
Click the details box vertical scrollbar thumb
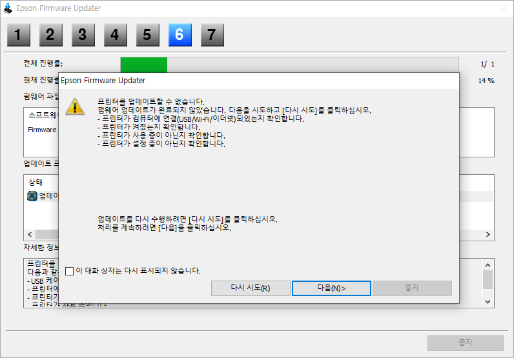488,279
